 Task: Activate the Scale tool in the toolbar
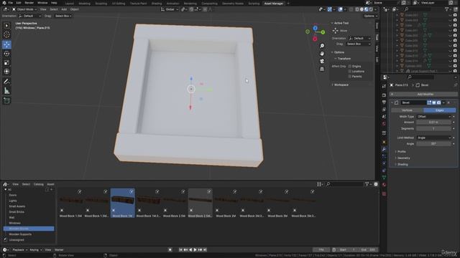(x=6, y=62)
